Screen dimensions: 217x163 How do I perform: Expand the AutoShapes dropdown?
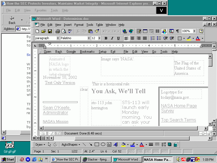click(71, 145)
